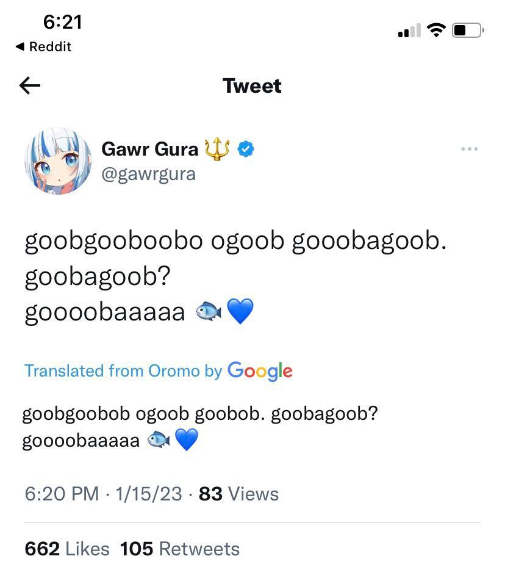
Task: Tap 662 Likes count
Action: (x=65, y=549)
